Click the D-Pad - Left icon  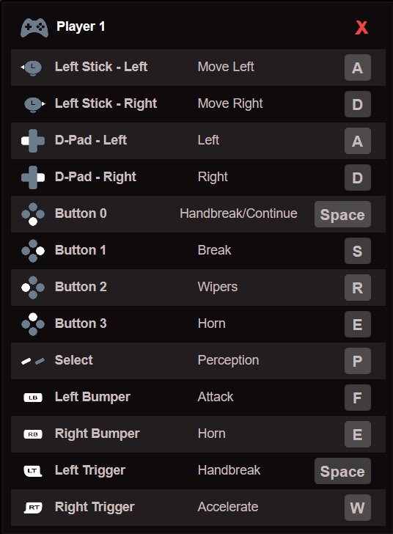tap(33, 141)
